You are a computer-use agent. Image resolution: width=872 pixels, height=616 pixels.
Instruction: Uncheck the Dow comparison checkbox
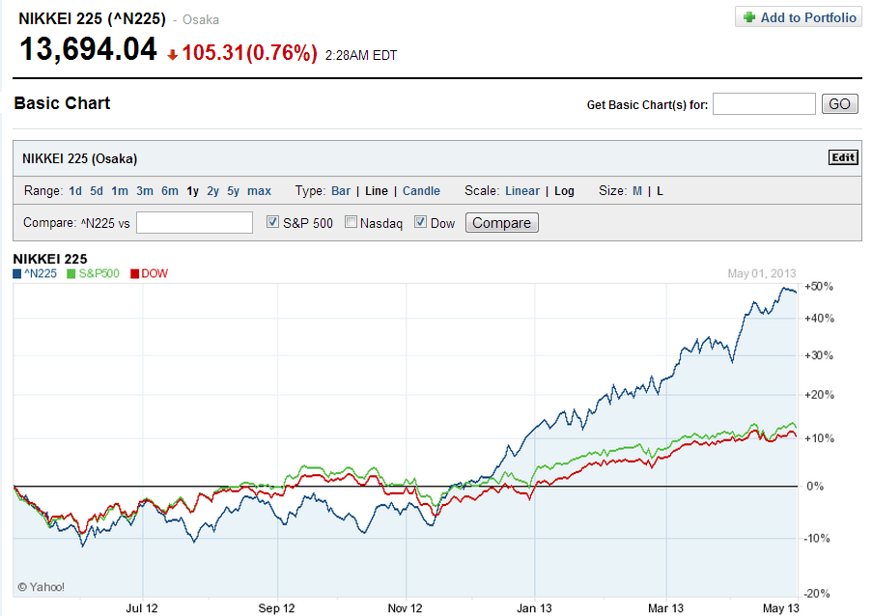tap(420, 222)
